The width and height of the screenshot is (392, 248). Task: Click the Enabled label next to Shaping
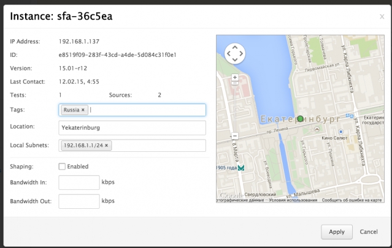point(78,167)
